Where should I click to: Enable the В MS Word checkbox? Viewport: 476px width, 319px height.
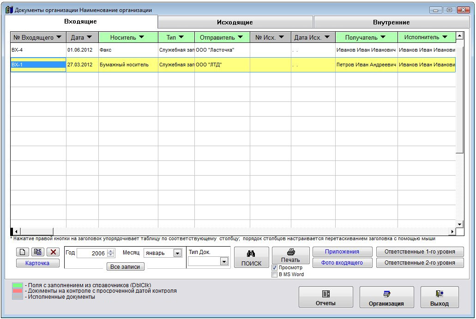pyautogui.click(x=275, y=275)
